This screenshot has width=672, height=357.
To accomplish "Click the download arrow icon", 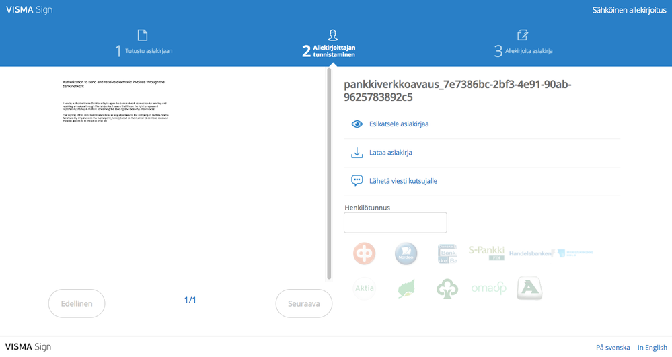I will (357, 153).
